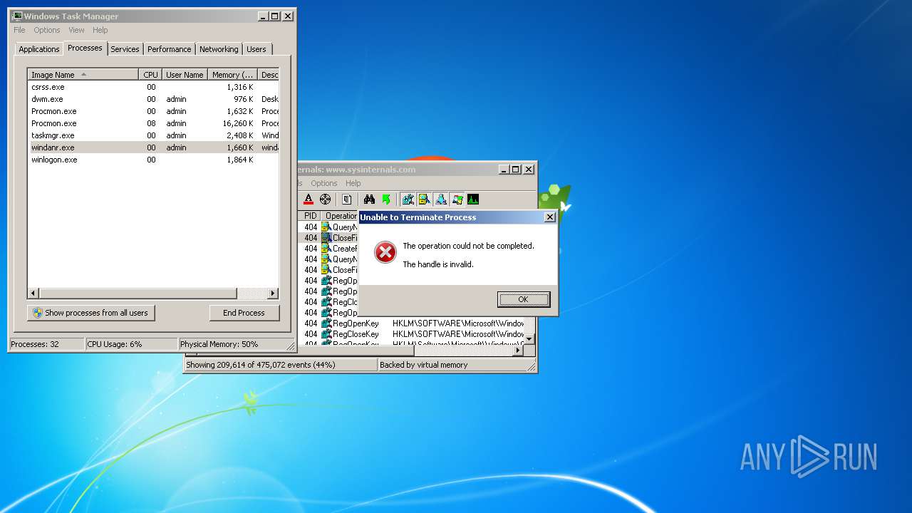Viewport: 912px width, 513px height.
Task: Click the Highlight icon in Process Monitor toolbar
Action: [x=309, y=199]
